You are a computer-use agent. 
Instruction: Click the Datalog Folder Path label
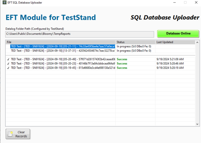pyautogui.click(x=35, y=29)
